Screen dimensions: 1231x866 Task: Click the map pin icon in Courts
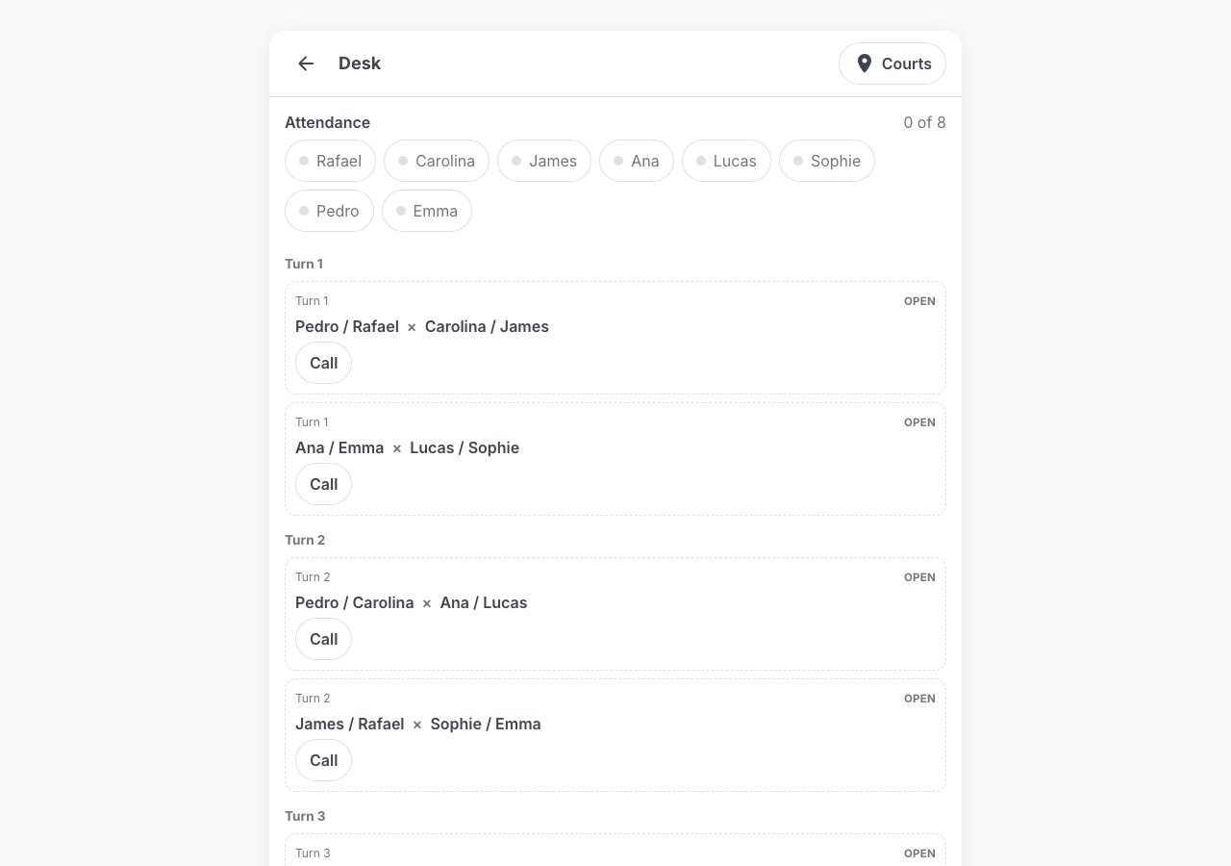865,64
